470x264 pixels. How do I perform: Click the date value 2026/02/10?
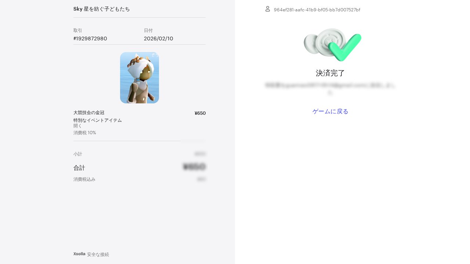click(x=159, y=38)
